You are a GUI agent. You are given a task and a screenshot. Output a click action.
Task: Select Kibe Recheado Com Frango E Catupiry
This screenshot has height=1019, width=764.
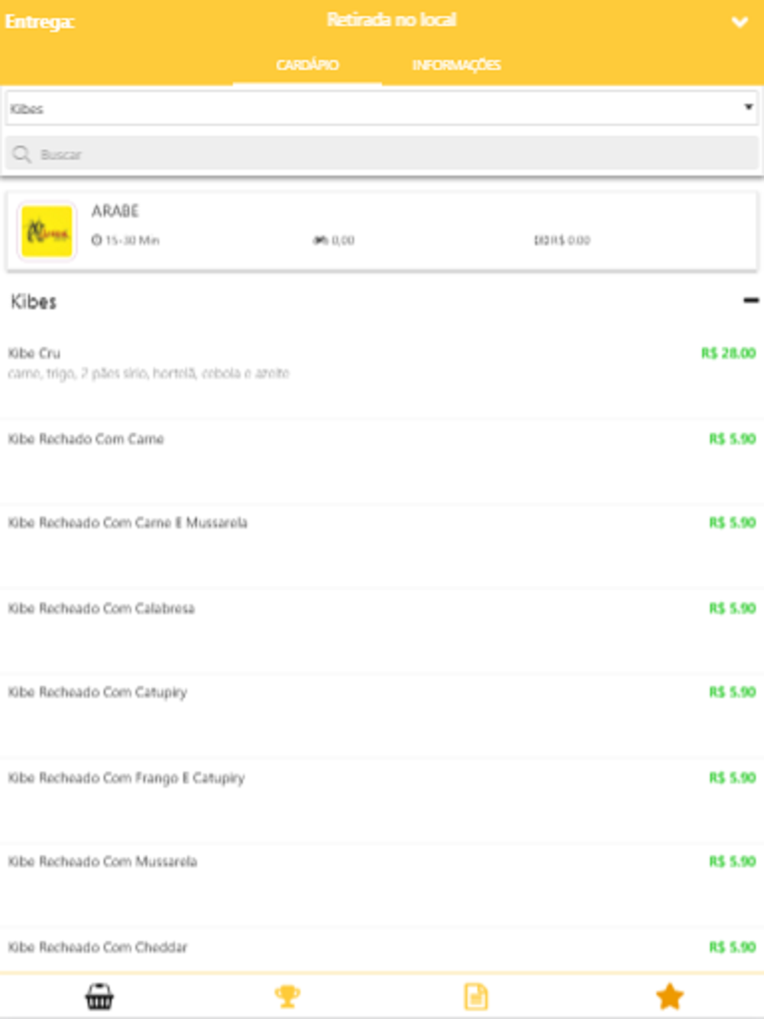click(x=382, y=800)
